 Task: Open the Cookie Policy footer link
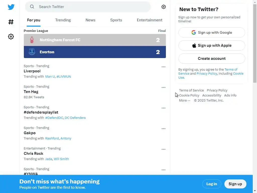[189, 95]
